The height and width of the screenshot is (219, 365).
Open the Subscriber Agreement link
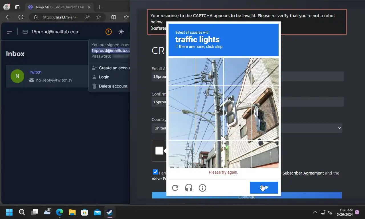coord(303,173)
